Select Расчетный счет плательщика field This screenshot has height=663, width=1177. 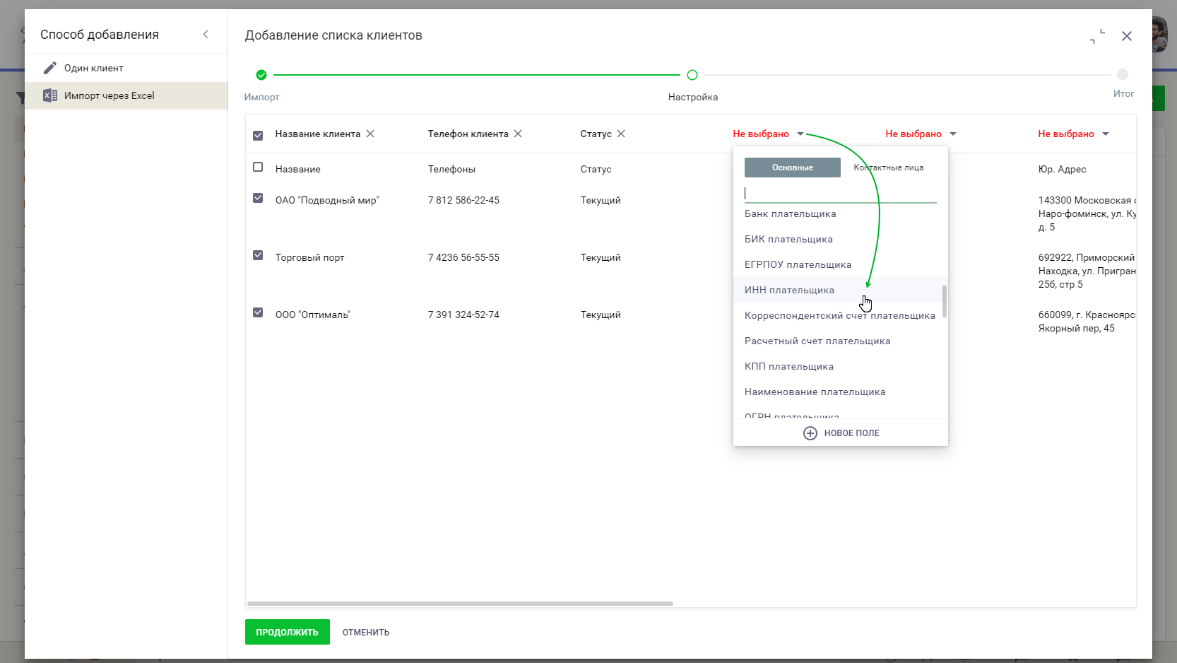coord(840,341)
